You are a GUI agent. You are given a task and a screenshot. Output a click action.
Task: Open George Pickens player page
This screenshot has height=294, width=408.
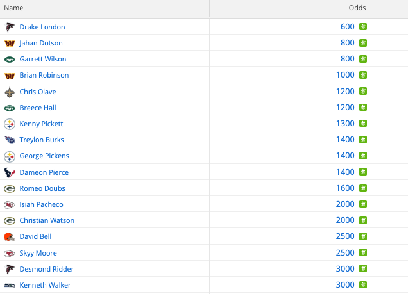coord(44,156)
